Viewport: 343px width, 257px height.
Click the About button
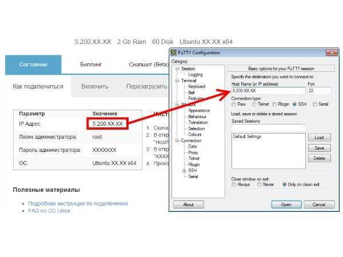[x=189, y=205]
